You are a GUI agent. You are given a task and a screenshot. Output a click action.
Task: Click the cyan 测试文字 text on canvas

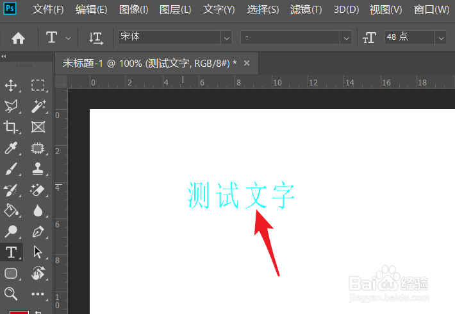pos(241,195)
